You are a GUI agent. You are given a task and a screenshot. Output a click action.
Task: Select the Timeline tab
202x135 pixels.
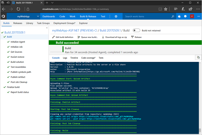click(x=74, y=58)
